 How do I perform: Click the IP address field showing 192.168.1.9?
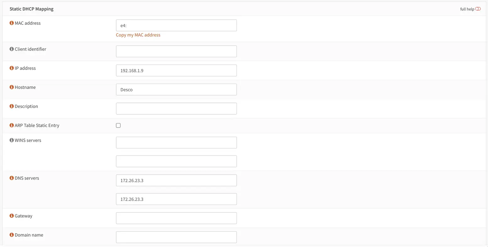pos(176,71)
